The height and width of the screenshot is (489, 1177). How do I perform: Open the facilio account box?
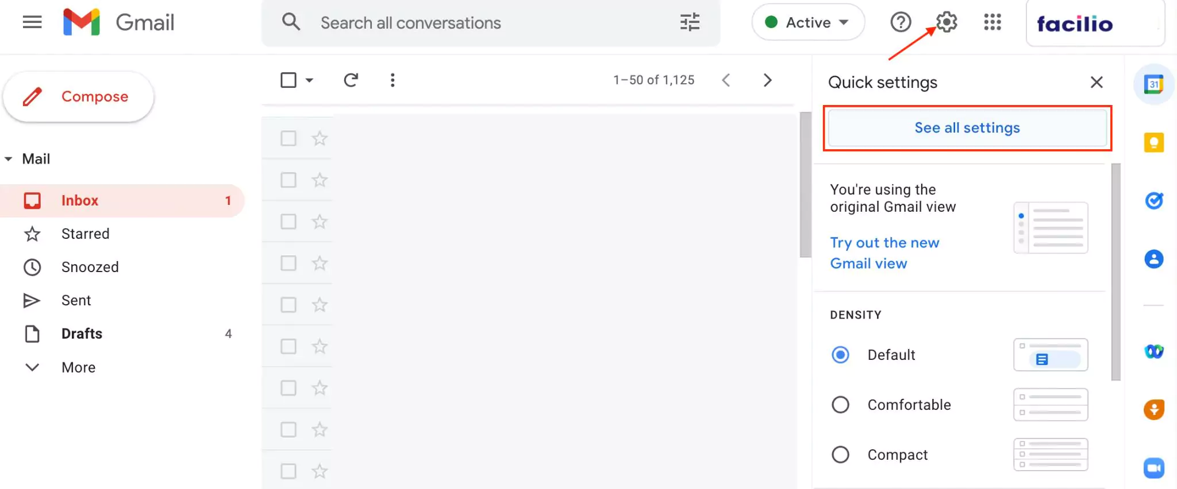click(1095, 23)
